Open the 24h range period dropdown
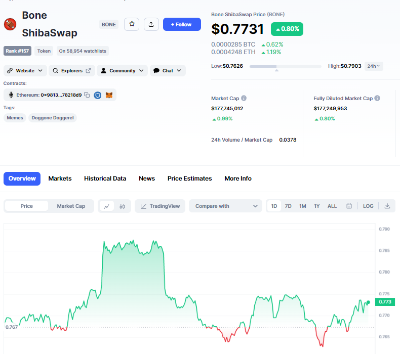The width and height of the screenshot is (400, 354). point(374,66)
